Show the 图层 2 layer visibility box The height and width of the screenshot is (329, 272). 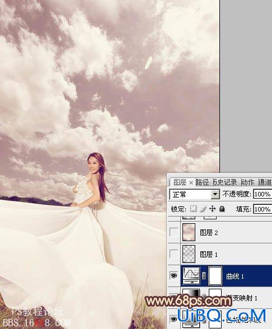pyautogui.click(x=173, y=232)
